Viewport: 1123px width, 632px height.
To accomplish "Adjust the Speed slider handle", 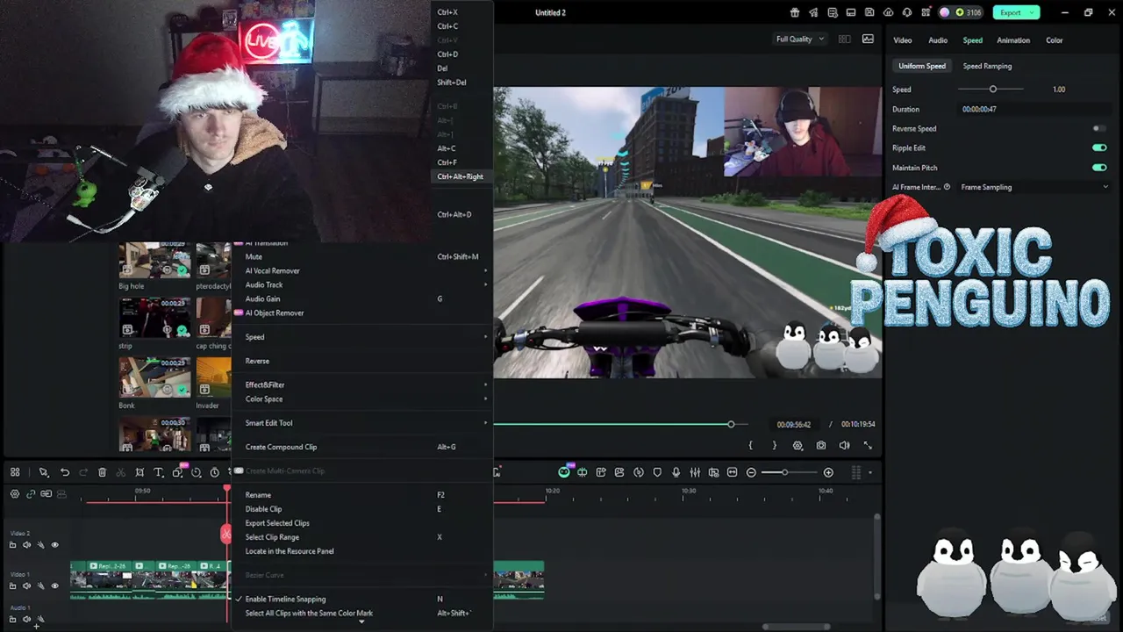I will coord(993,89).
